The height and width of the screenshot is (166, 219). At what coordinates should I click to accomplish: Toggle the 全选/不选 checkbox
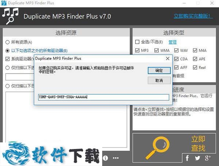pyautogui.click(x=138, y=42)
